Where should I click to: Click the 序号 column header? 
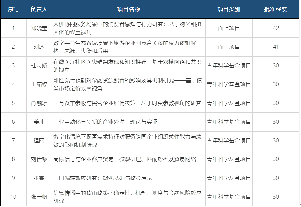13,9
